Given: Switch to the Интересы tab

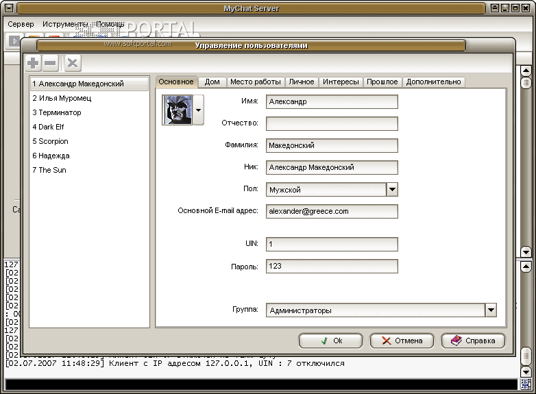Looking at the screenshot, I should point(341,82).
